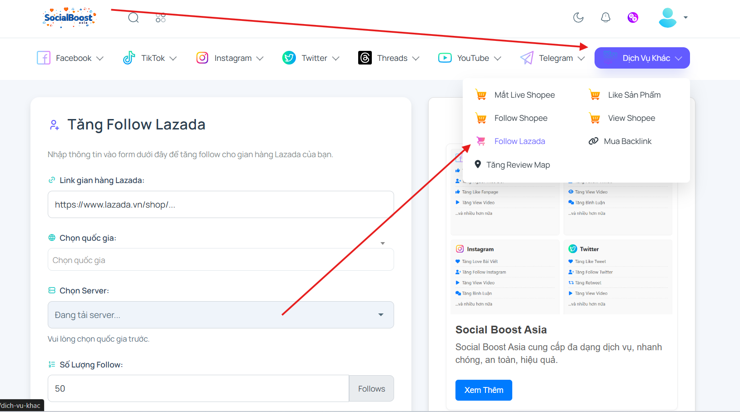
Task: Expand the Telegram menu chevron
Action: (x=581, y=59)
